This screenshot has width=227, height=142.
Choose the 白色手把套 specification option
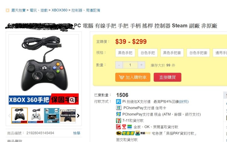198,53
